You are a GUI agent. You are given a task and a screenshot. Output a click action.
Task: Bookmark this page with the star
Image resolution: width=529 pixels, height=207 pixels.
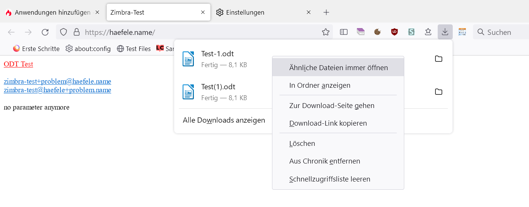(326, 32)
